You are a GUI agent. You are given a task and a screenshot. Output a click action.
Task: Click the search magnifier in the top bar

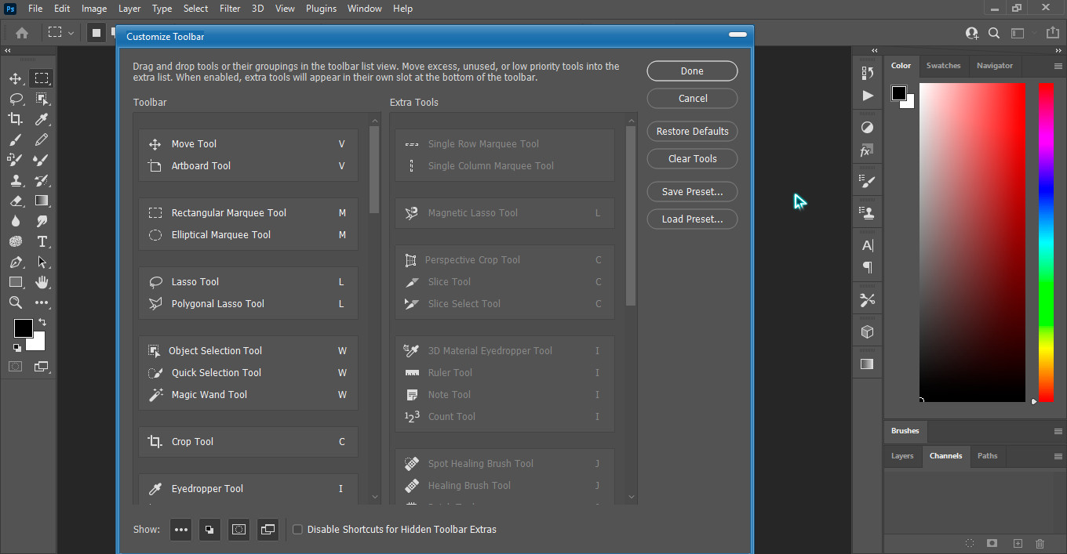point(994,33)
